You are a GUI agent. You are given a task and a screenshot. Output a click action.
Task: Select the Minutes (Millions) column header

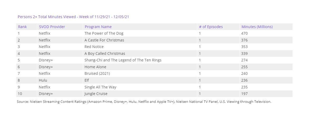[257, 27]
